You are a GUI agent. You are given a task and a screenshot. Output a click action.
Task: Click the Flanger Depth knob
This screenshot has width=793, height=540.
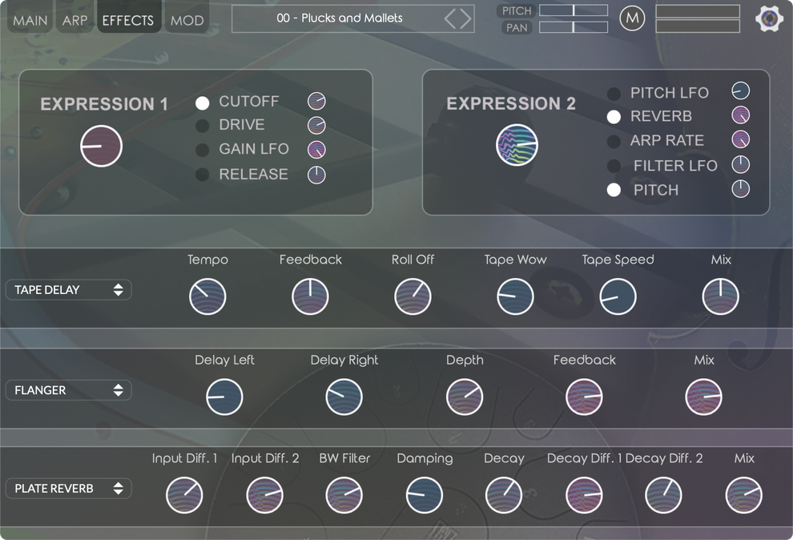(465, 397)
